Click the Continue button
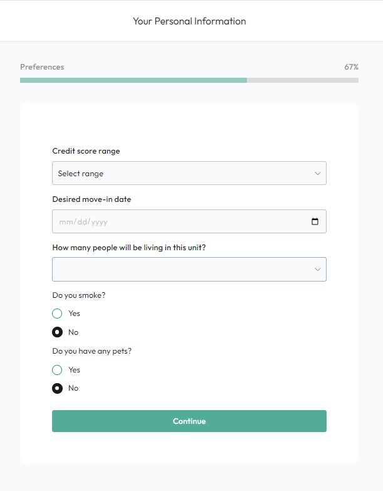Image resolution: width=383 pixels, height=491 pixels. (x=189, y=421)
